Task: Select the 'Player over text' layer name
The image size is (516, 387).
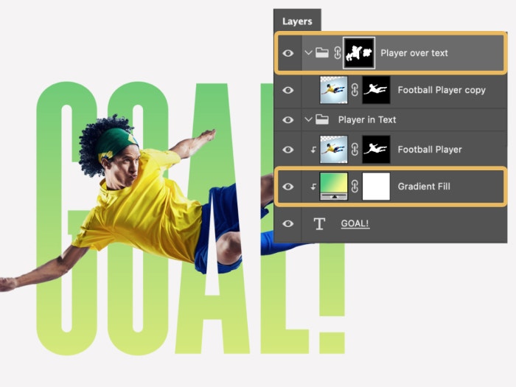Action: 414,53
